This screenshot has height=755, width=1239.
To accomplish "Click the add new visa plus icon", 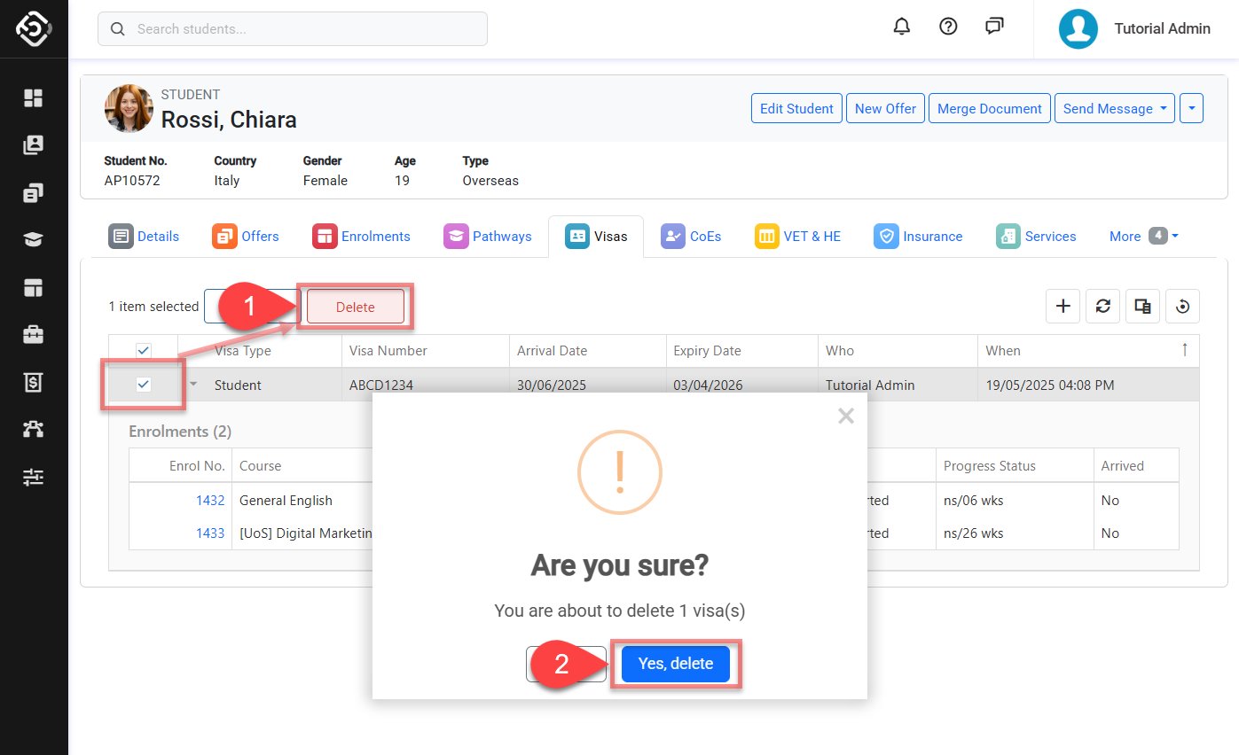I will click(1063, 307).
